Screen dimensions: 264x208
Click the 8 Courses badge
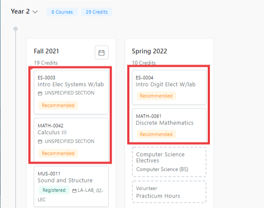pos(62,12)
